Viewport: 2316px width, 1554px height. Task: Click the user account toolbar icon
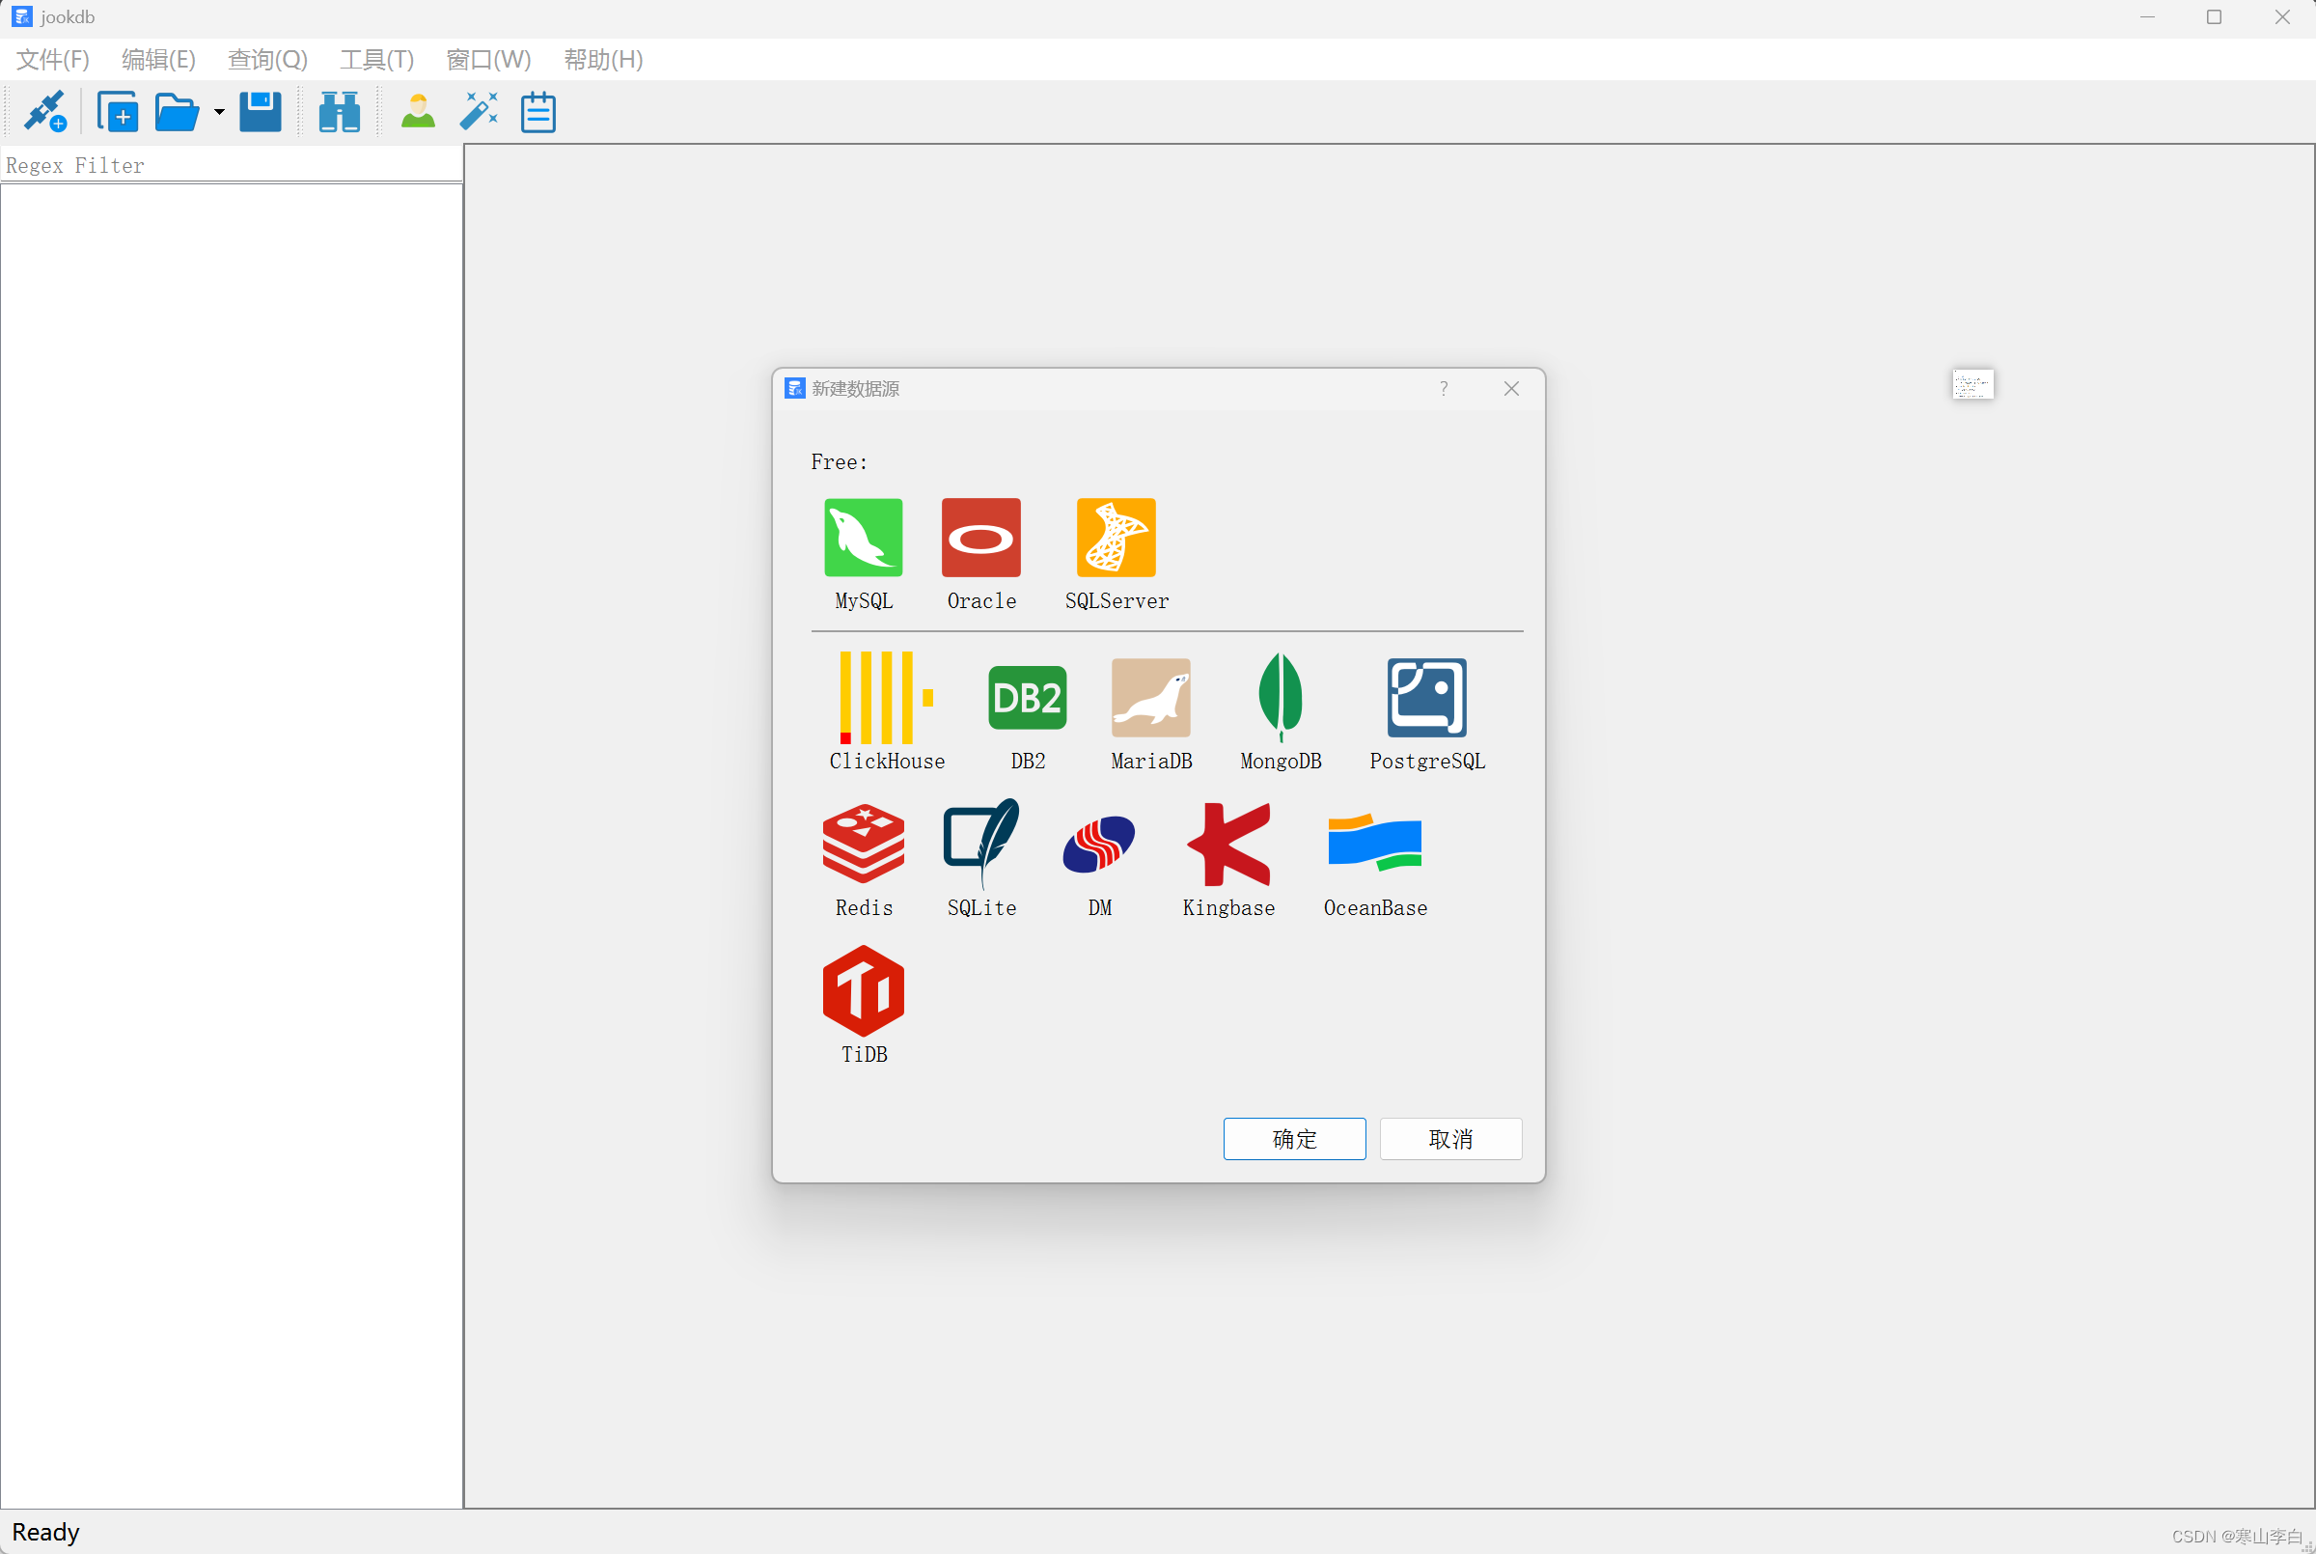[418, 111]
